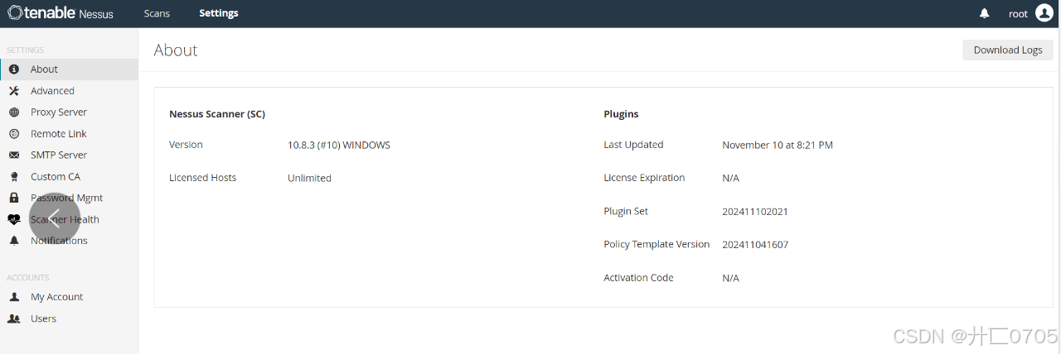Open Notifications in the sidebar
The width and height of the screenshot is (1061, 354).
point(69,241)
